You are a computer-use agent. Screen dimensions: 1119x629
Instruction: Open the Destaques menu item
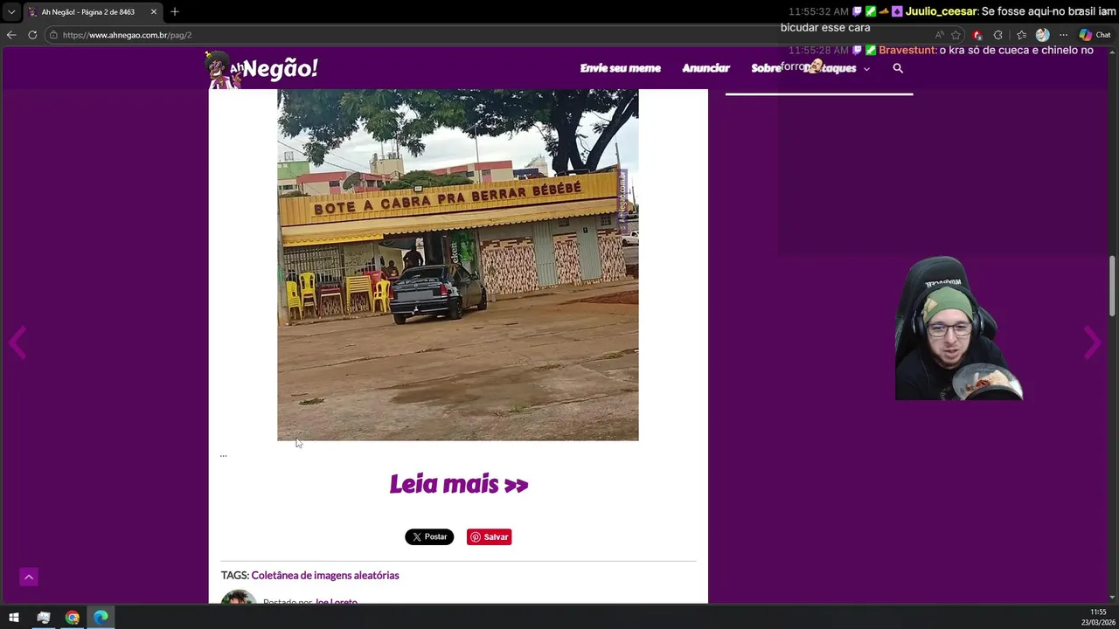point(830,68)
